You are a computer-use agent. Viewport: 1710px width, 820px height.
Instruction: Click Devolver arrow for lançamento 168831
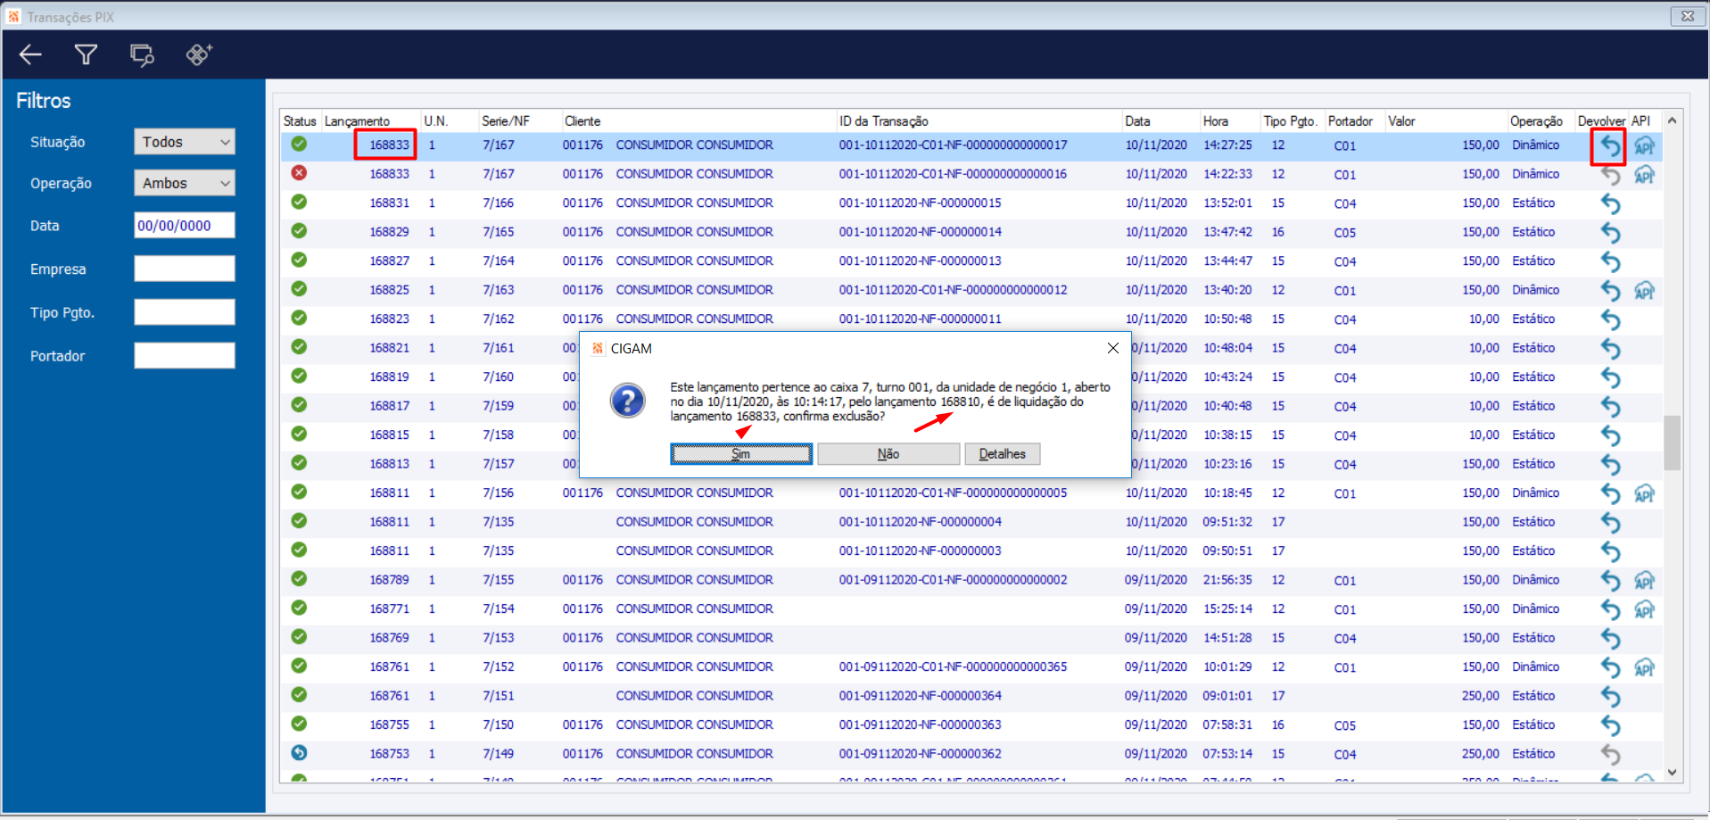coord(1610,203)
